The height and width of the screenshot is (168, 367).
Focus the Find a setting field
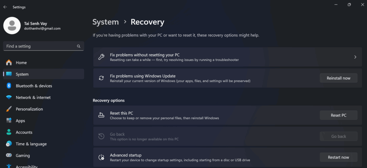point(43,46)
